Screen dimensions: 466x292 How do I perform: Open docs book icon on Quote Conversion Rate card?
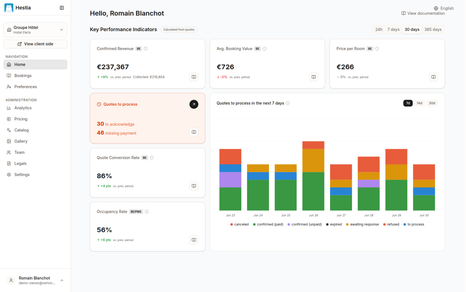[194, 186]
